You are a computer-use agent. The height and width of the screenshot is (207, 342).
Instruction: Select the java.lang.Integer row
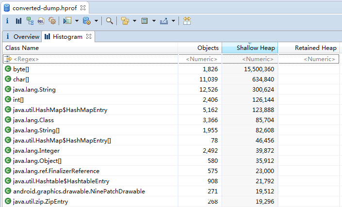coord(171,151)
